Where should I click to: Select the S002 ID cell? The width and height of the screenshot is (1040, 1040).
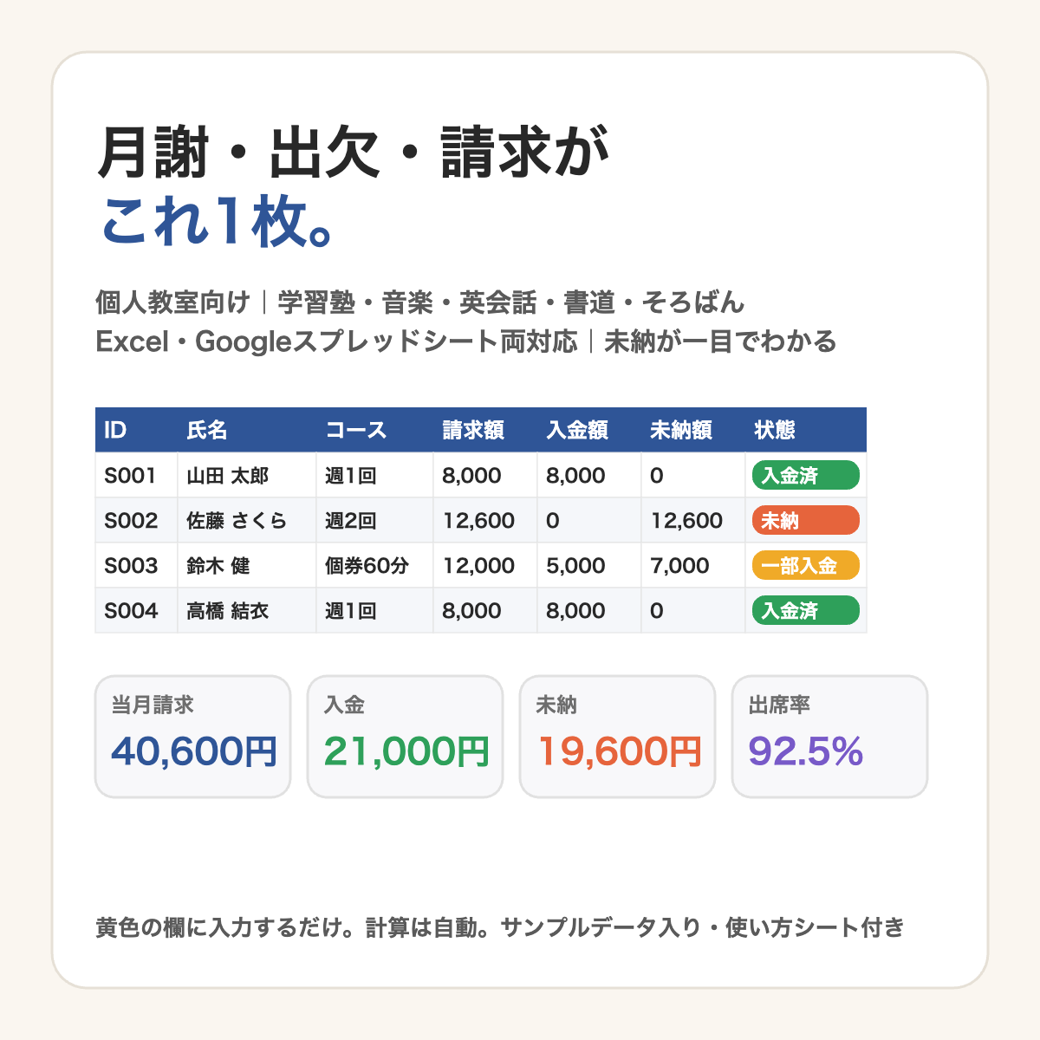click(136, 520)
